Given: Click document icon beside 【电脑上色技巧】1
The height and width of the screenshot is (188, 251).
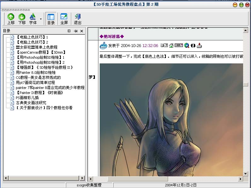Looking at the screenshot, I should [12, 37].
